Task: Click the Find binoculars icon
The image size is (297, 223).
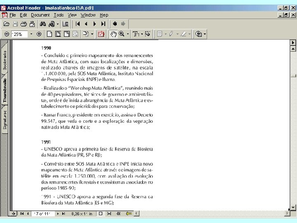Action: [x=43, y=24]
